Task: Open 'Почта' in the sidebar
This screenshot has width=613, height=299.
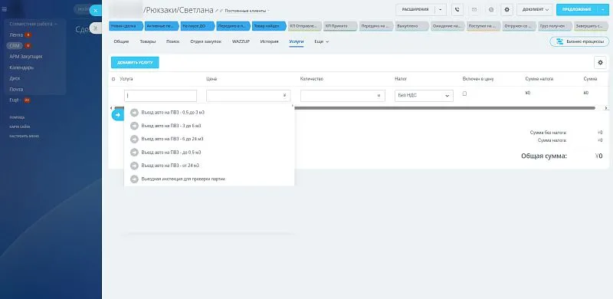Action: pyautogui.click(x=16, y=89)
